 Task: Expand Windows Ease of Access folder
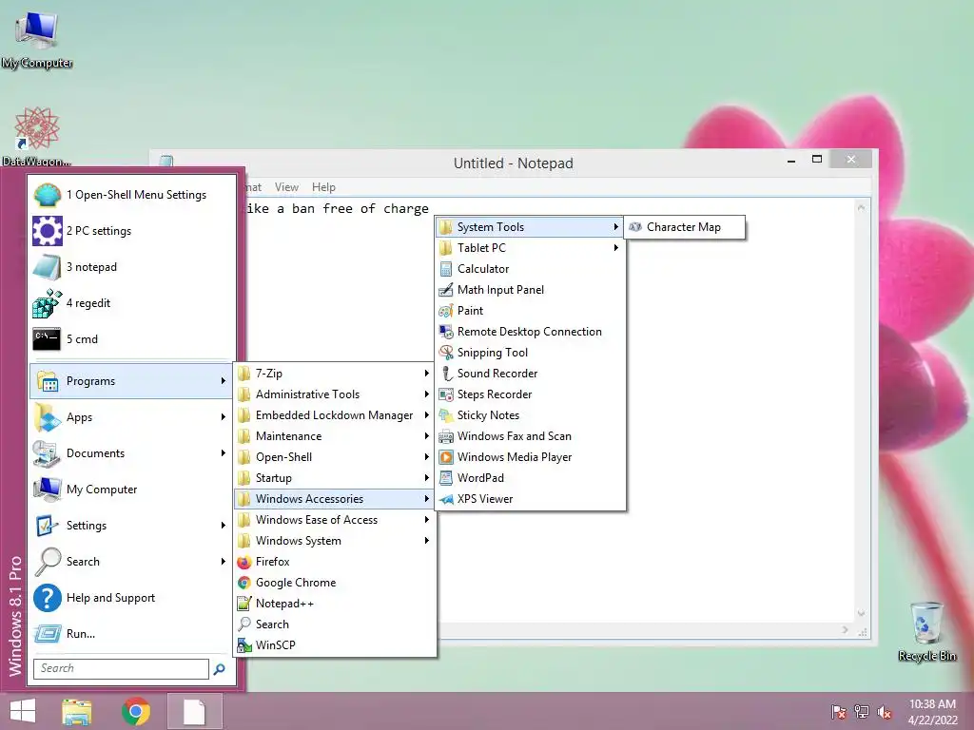[x=334, y=520]
